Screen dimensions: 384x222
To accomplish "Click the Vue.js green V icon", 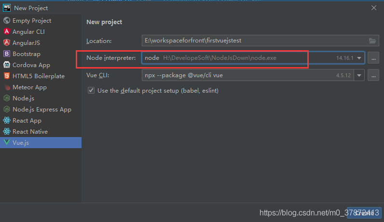I will (7, 142).
